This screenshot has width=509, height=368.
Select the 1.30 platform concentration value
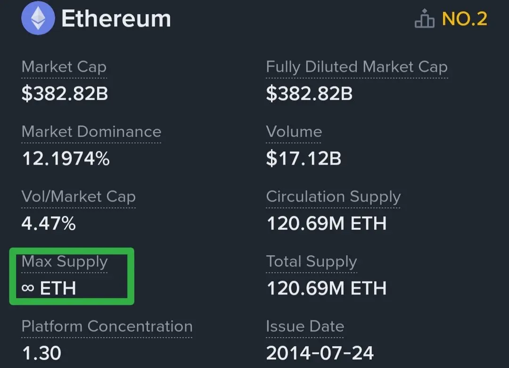[41, 353]
